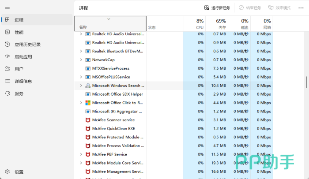Image resolution: width=309 pixels, height=179 pixels.
Task: Click the 详细信息 list icon
Action: (x=8, y=81)
